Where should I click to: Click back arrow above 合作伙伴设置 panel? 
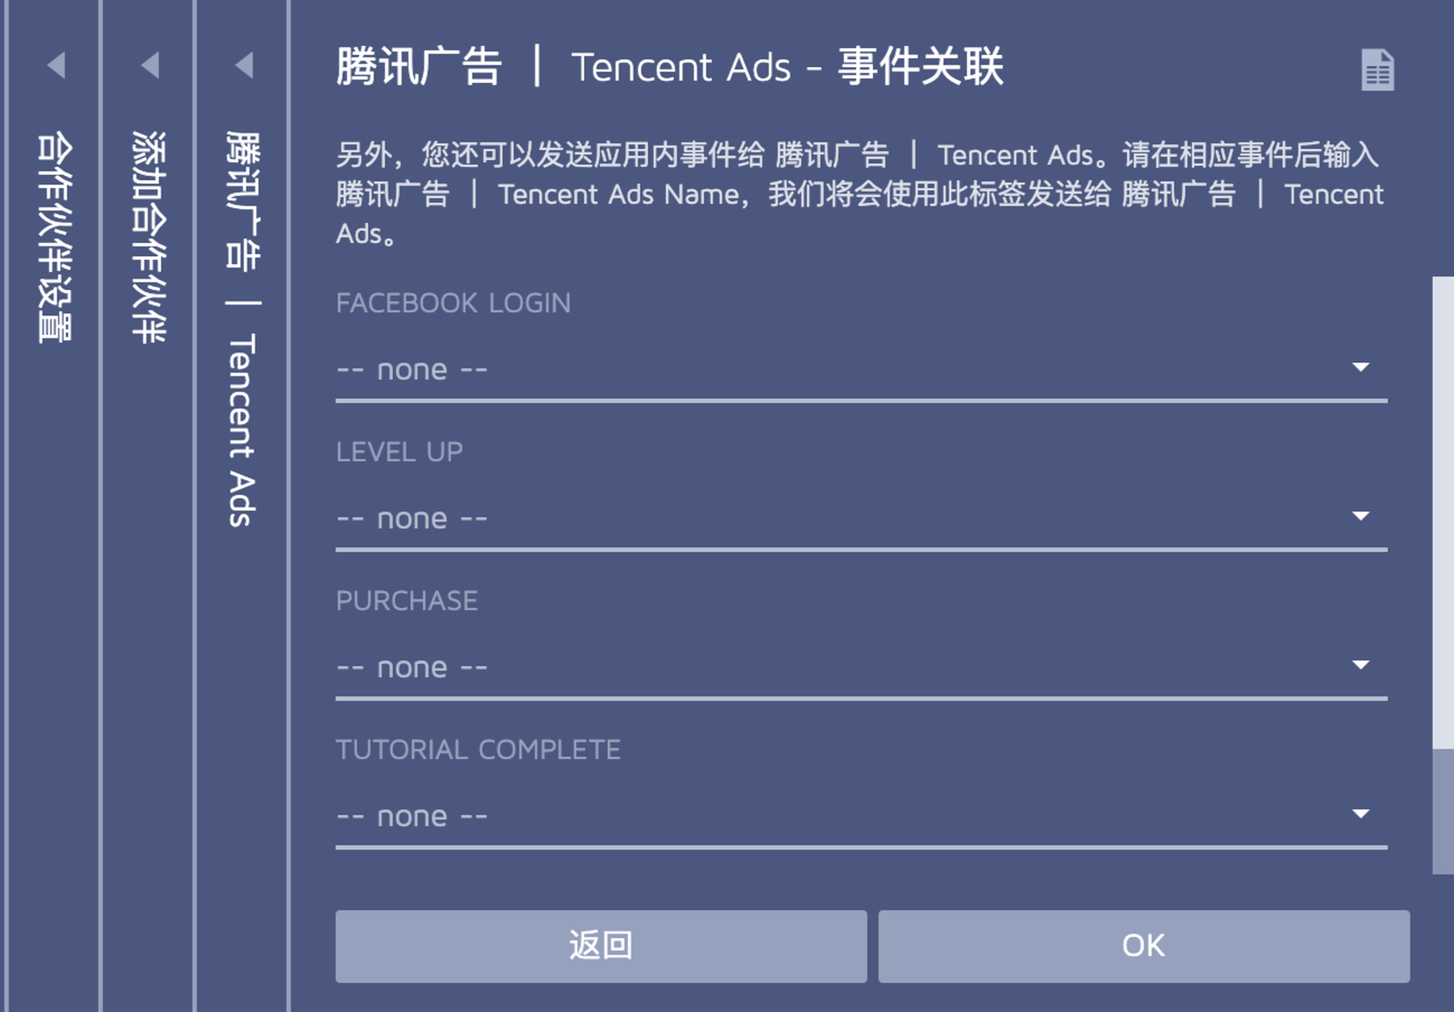57,65
